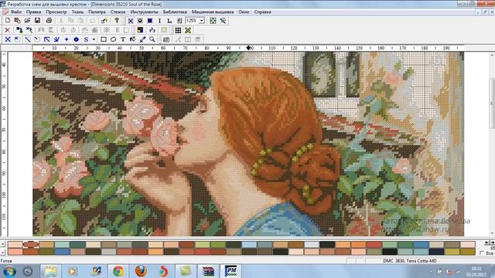Click the red X icon in second toolbar
The width and height of the screenshot is (495, 278).
(8, 30)
